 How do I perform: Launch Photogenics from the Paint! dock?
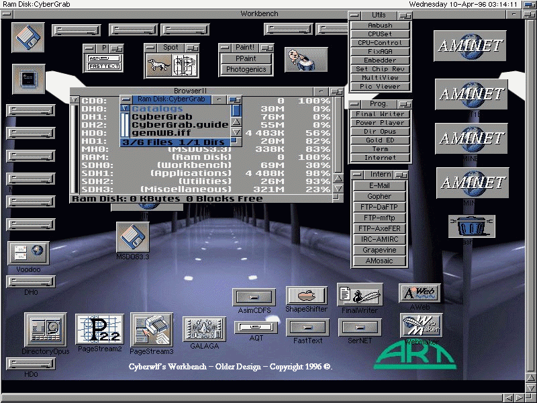click(x=246, y=69)
